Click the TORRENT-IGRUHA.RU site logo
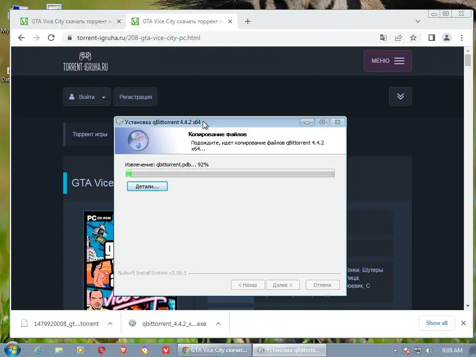The height and width of the screenshot is (357, 476). [x=86, y=61]
